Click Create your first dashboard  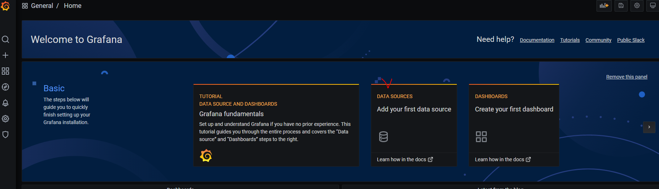point(514,109)
